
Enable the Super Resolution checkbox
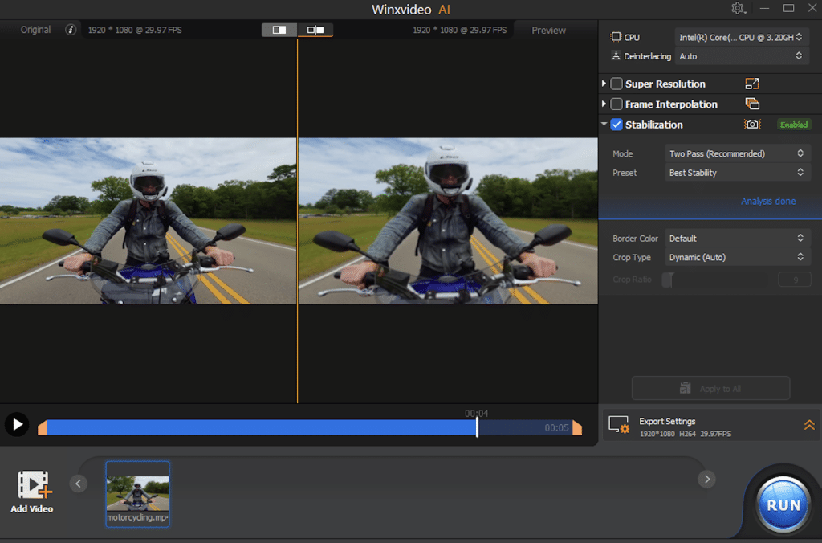click(x=616, y=84)
